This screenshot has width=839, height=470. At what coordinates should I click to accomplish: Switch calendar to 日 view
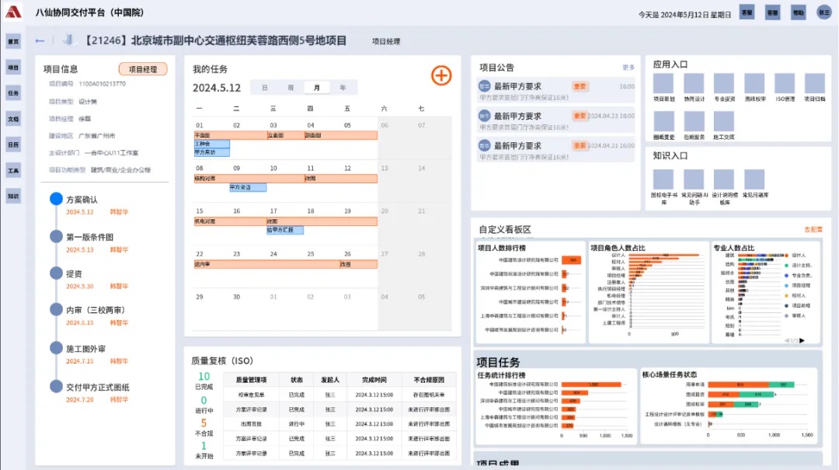tap(265, 88)
